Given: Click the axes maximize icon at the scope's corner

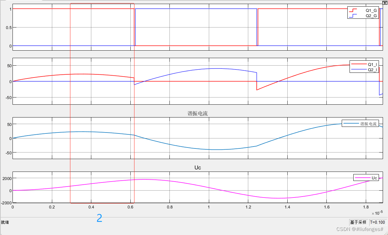Looking at the screenshot, I should [385, 2].
